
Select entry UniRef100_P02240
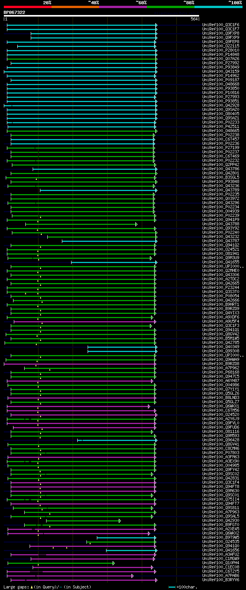pyautogui.click(x=221, y=233)
